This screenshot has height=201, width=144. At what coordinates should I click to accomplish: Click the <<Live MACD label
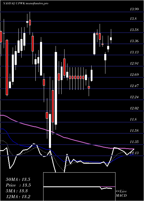coord(121,194)
